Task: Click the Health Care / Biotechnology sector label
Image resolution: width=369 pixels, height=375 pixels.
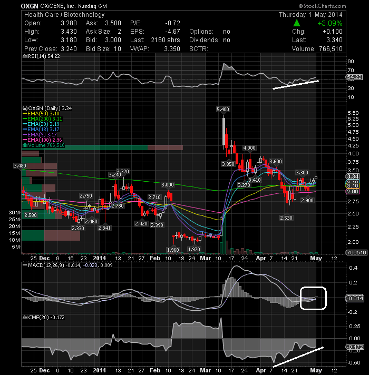Action: coord(64,15)
